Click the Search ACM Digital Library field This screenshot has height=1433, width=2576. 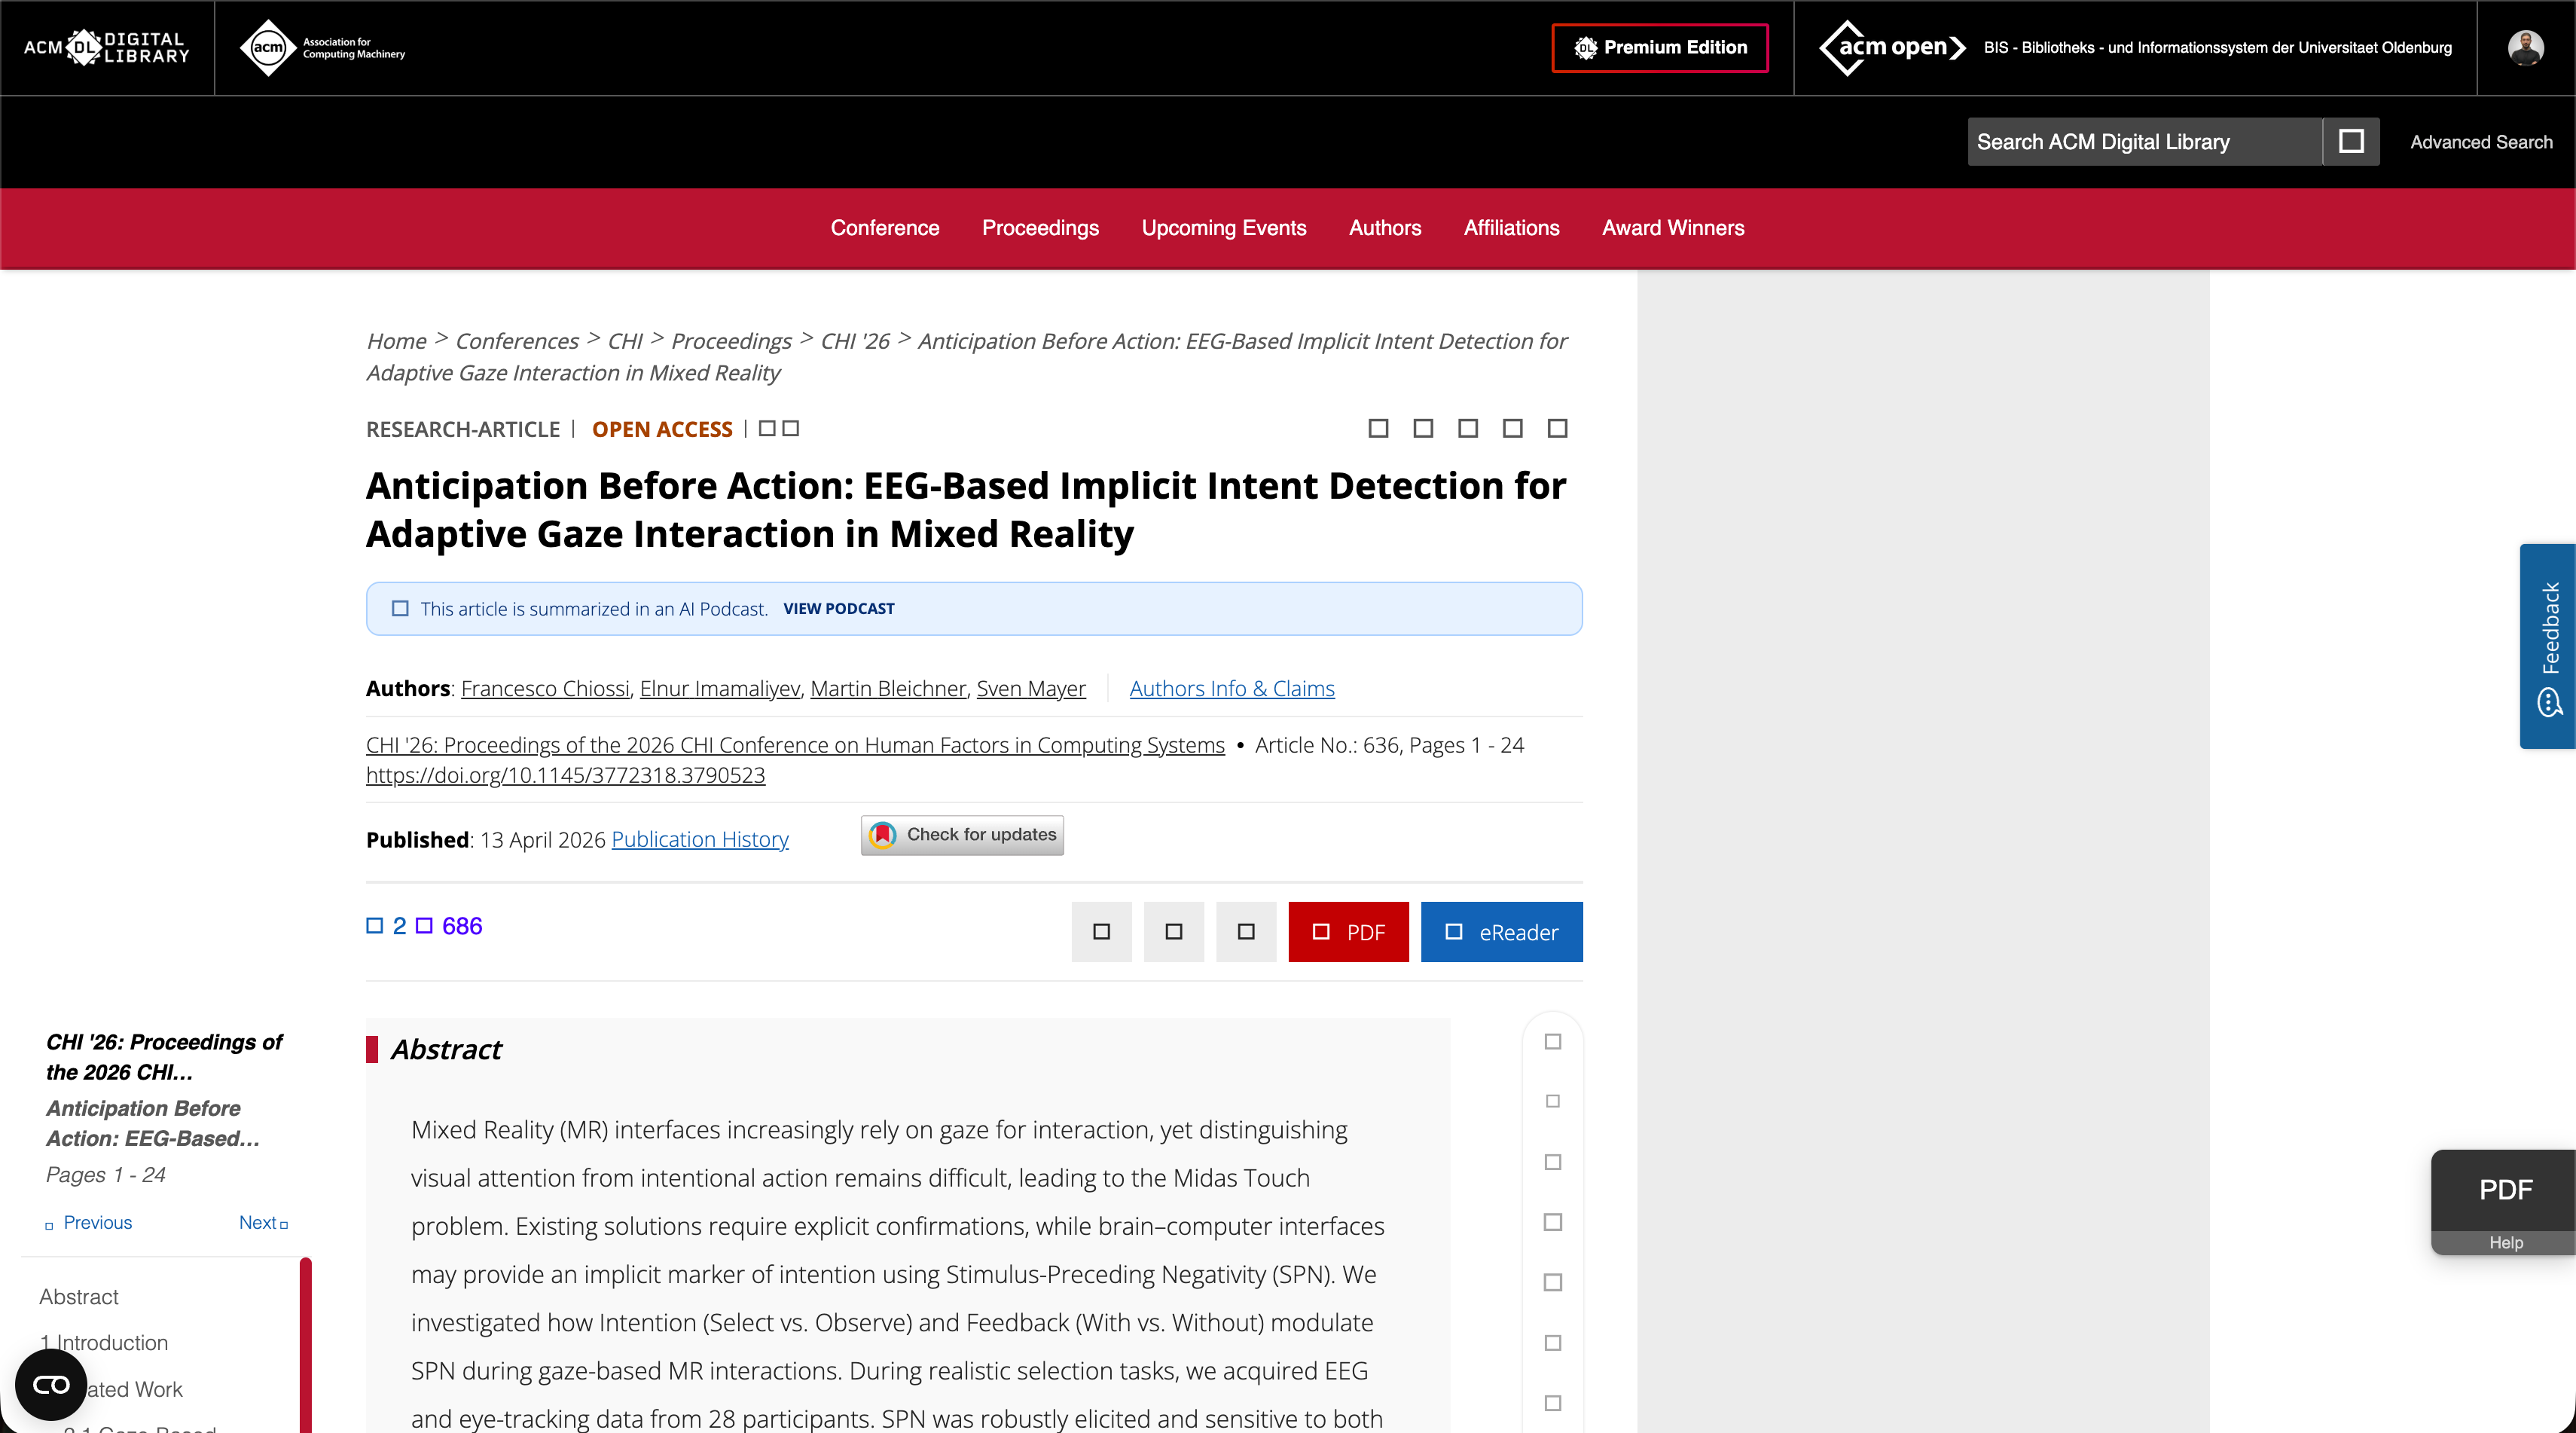[2144, 141]
